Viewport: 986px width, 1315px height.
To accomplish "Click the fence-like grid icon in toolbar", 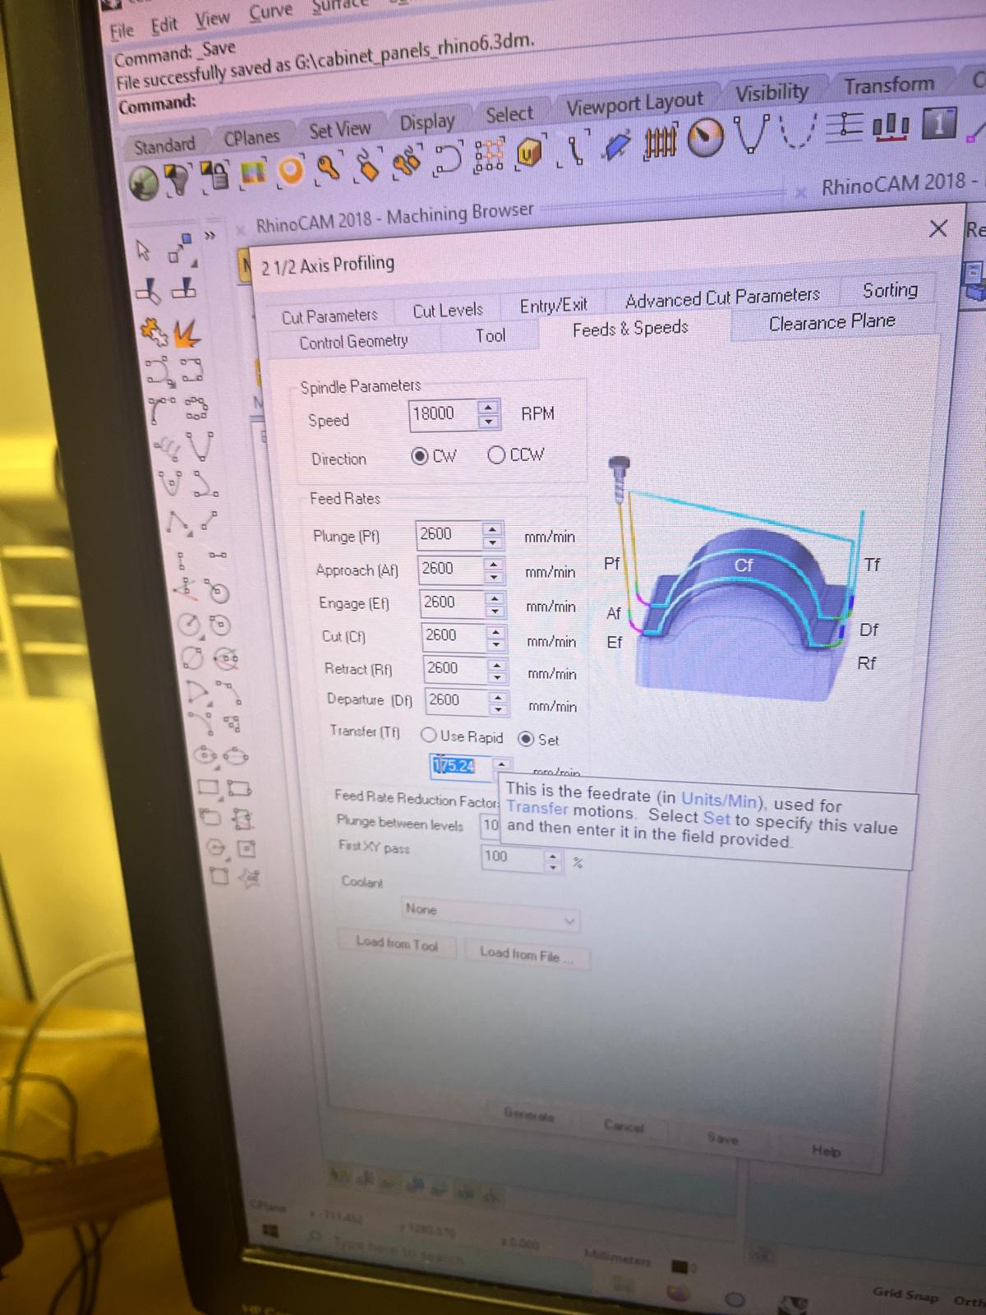I will tap(660, 141).
